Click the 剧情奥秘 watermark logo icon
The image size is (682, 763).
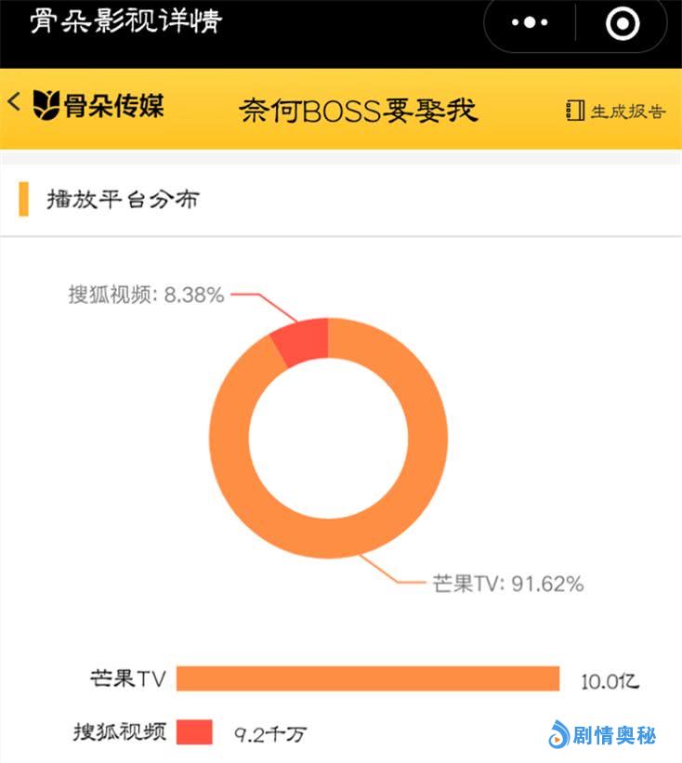click(558, 735)
